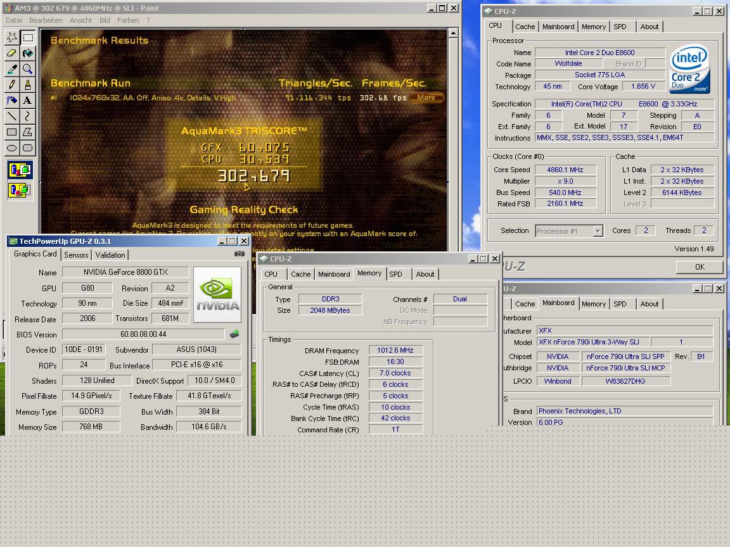This screenshot has width=730, height=547.
Task: Click the title bar icon of the CPU-Z Memory window
Action: (x=264, y=258)
